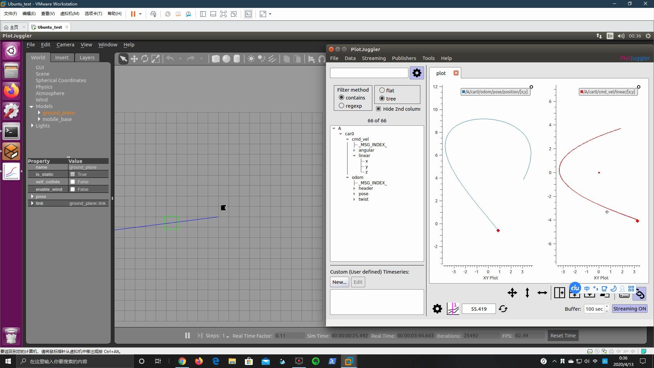
Task: Click the Reset Time button
Action: pyautogui.click(x=563, y=336)
